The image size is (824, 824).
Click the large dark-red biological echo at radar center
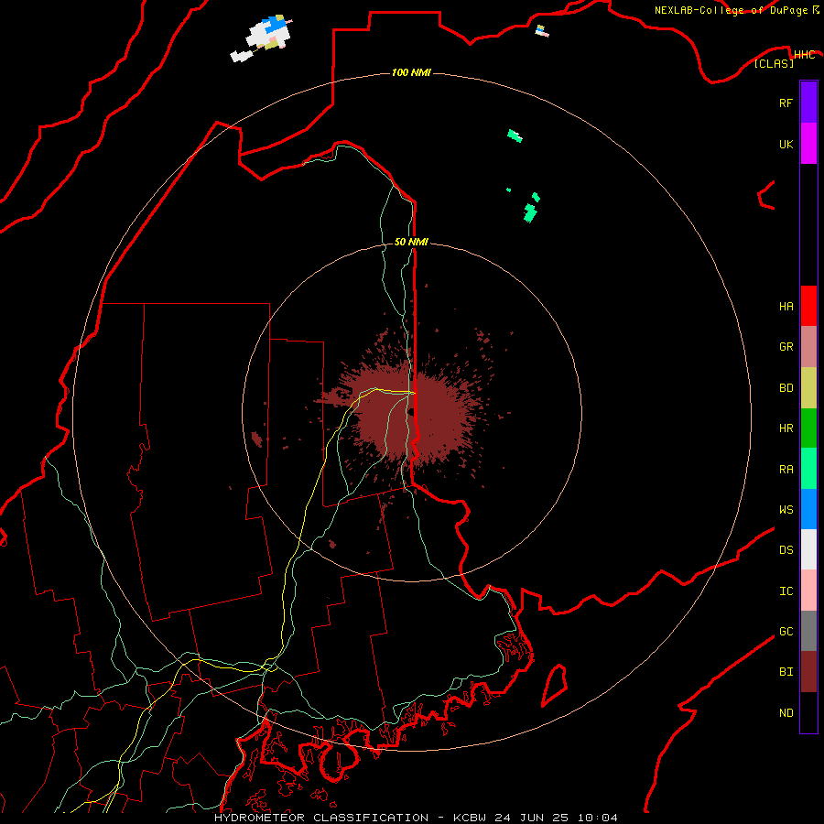413,415
